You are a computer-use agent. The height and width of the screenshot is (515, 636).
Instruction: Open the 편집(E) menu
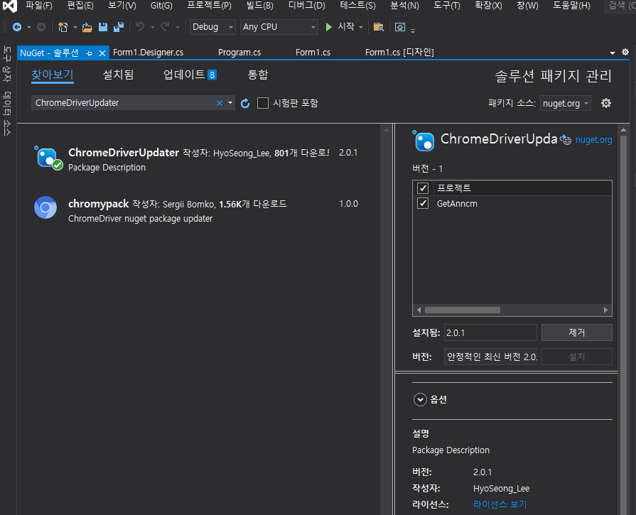80,6
